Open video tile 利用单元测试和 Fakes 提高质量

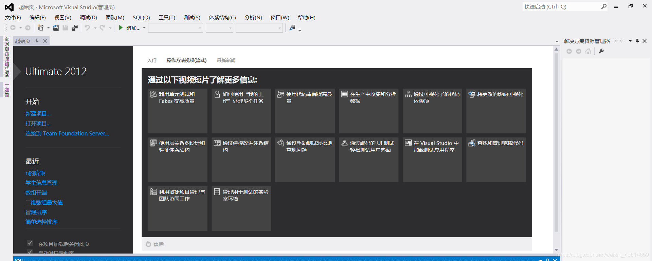pyautogui.click(x=178, y=111)
